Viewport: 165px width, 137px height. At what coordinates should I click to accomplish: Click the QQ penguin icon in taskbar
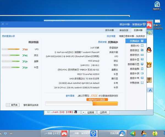(143, 133)
